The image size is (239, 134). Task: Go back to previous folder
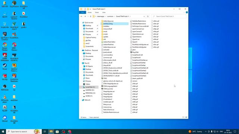click(x=81, y=16)
